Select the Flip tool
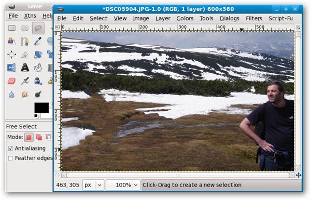311x200 pixels. (11, 68)
